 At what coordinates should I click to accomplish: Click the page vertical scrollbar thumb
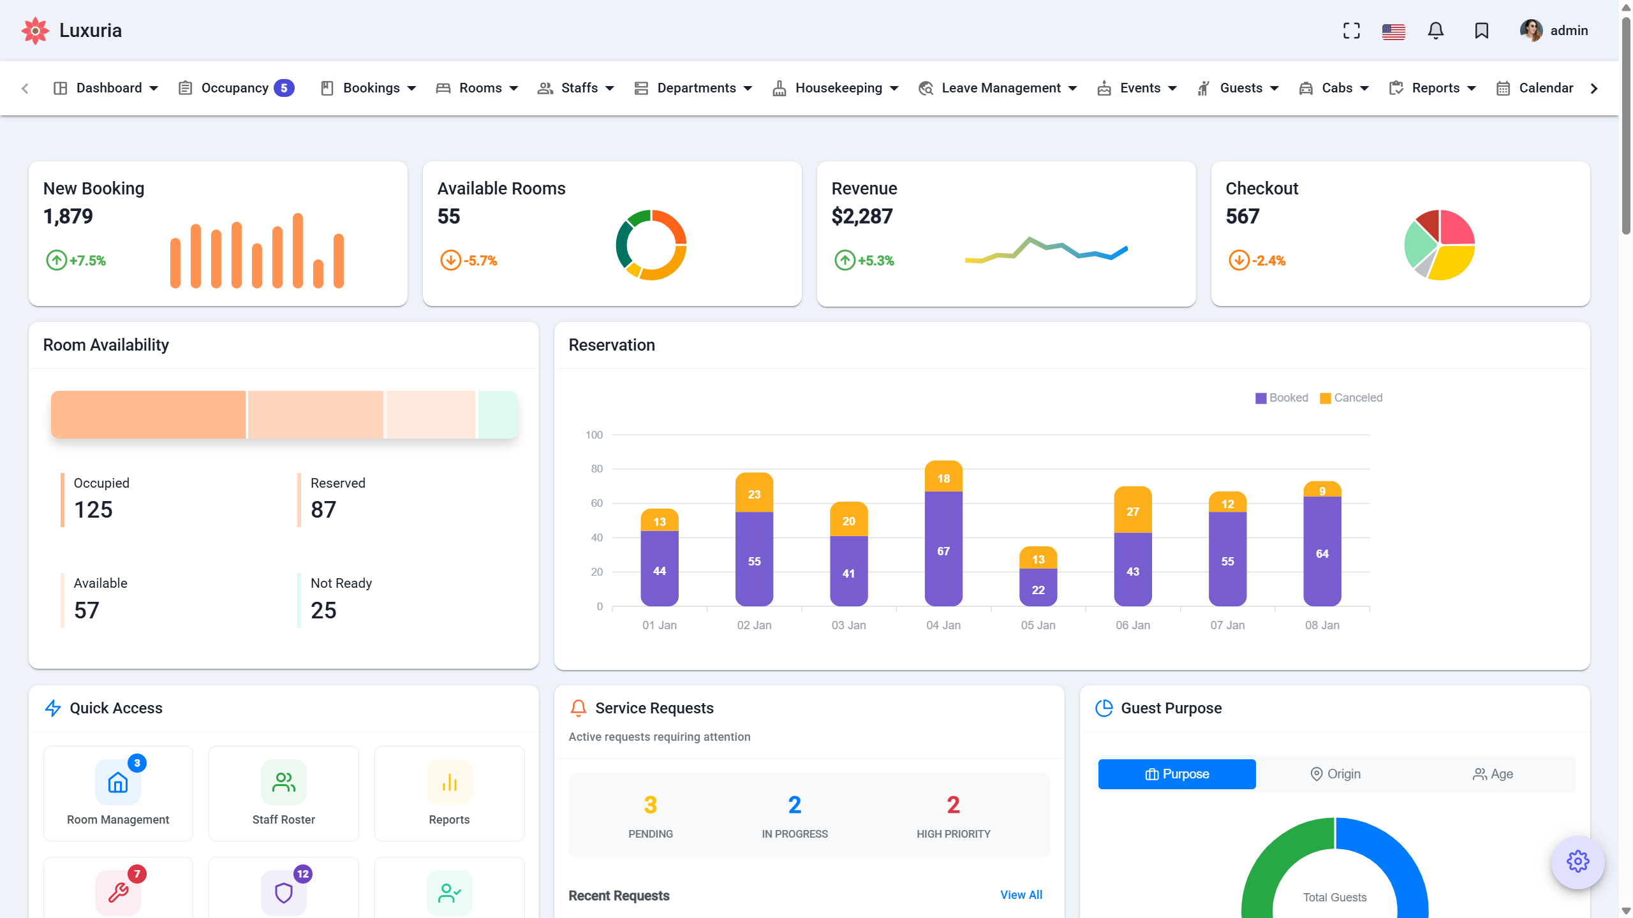(1626, 127)
